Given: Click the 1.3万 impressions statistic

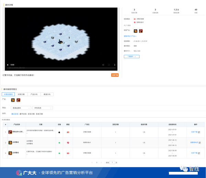Looking at the screenshot, I should pyautogui.click(x=176, y=11).
